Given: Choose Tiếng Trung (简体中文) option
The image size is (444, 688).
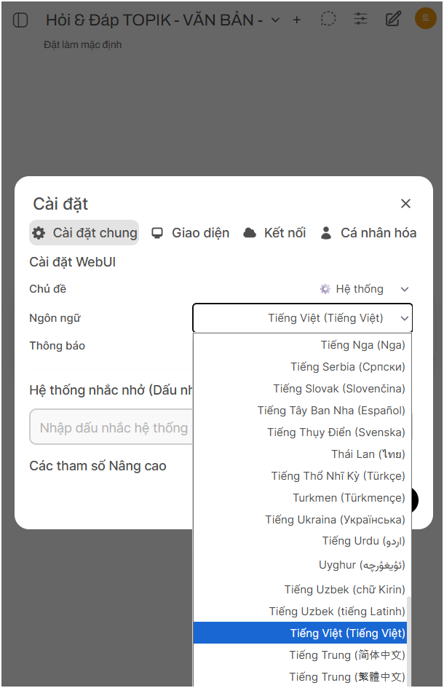Looking at the screenshot, I should point(346,655).
